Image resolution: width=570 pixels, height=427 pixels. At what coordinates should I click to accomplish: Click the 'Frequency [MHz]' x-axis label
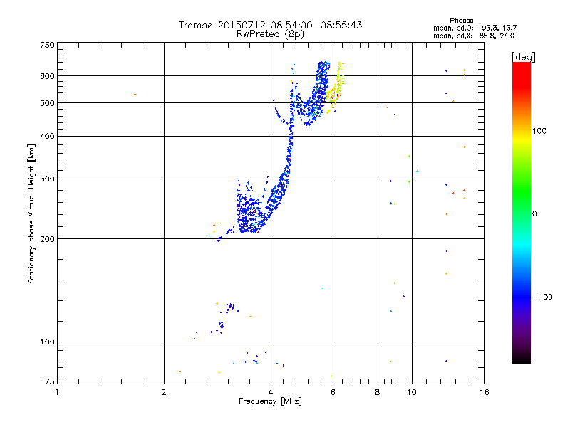[x=270, y=401]
